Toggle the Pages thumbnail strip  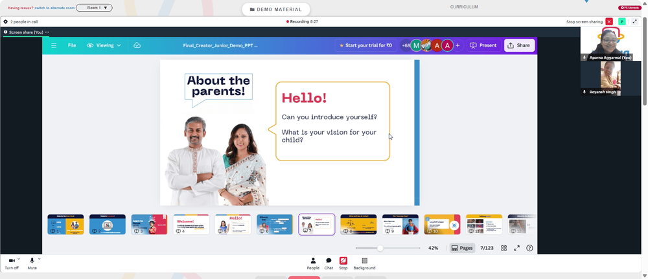pos(462,248)
